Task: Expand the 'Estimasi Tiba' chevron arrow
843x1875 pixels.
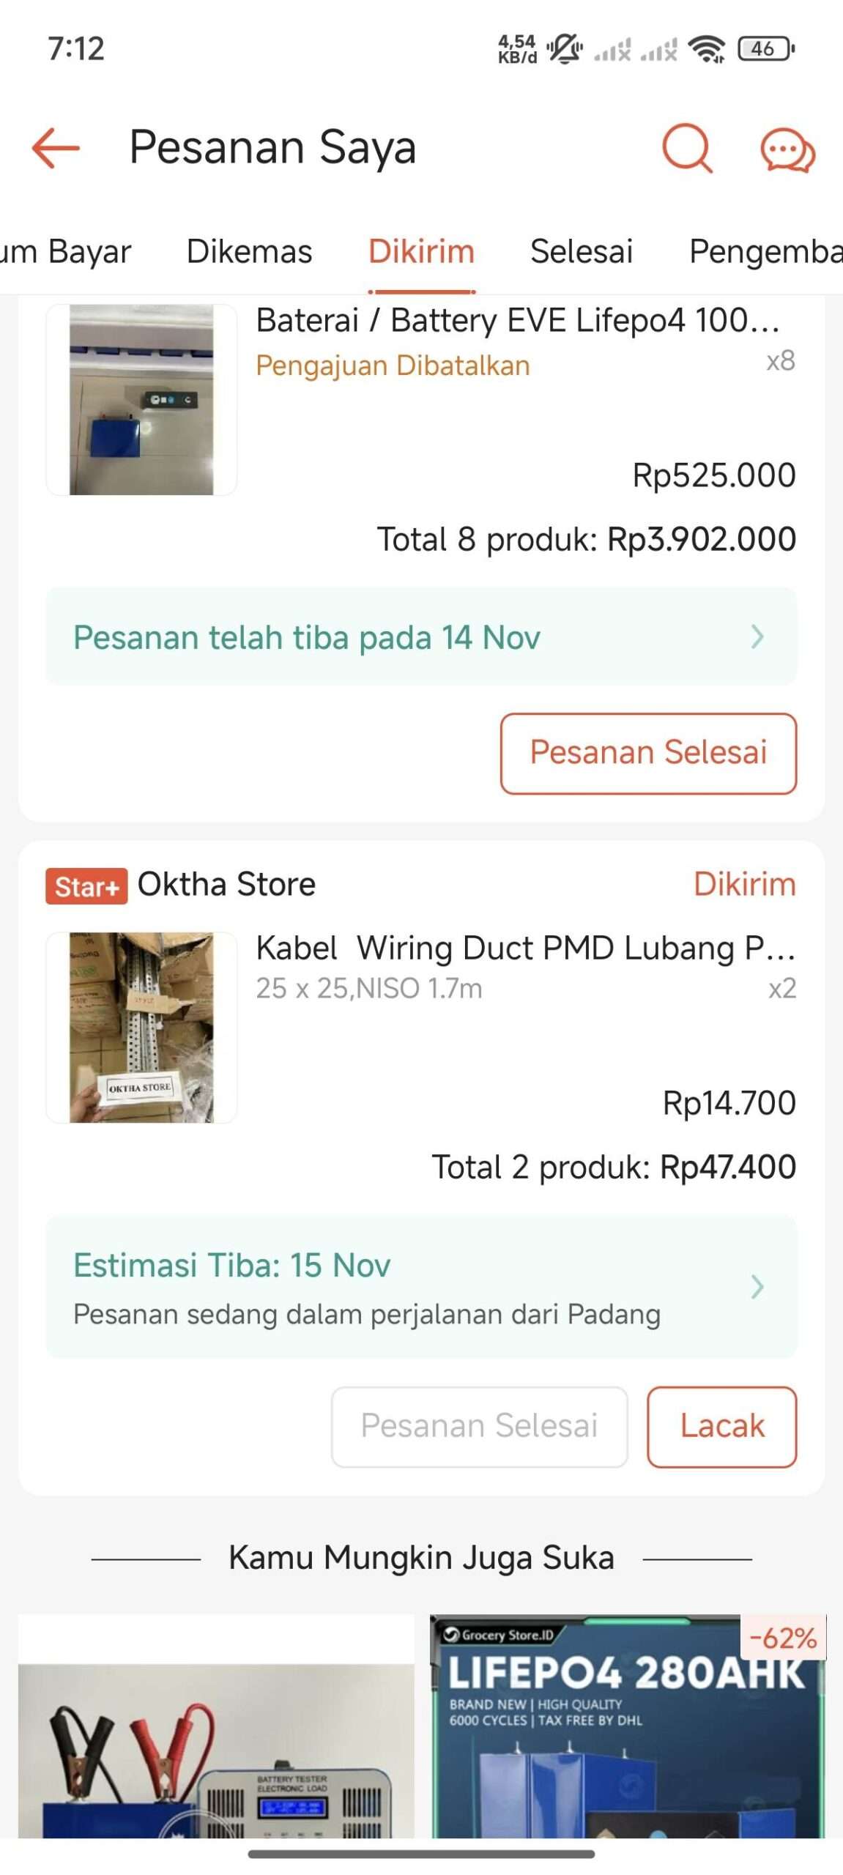Action: [x=757, y=1286]
